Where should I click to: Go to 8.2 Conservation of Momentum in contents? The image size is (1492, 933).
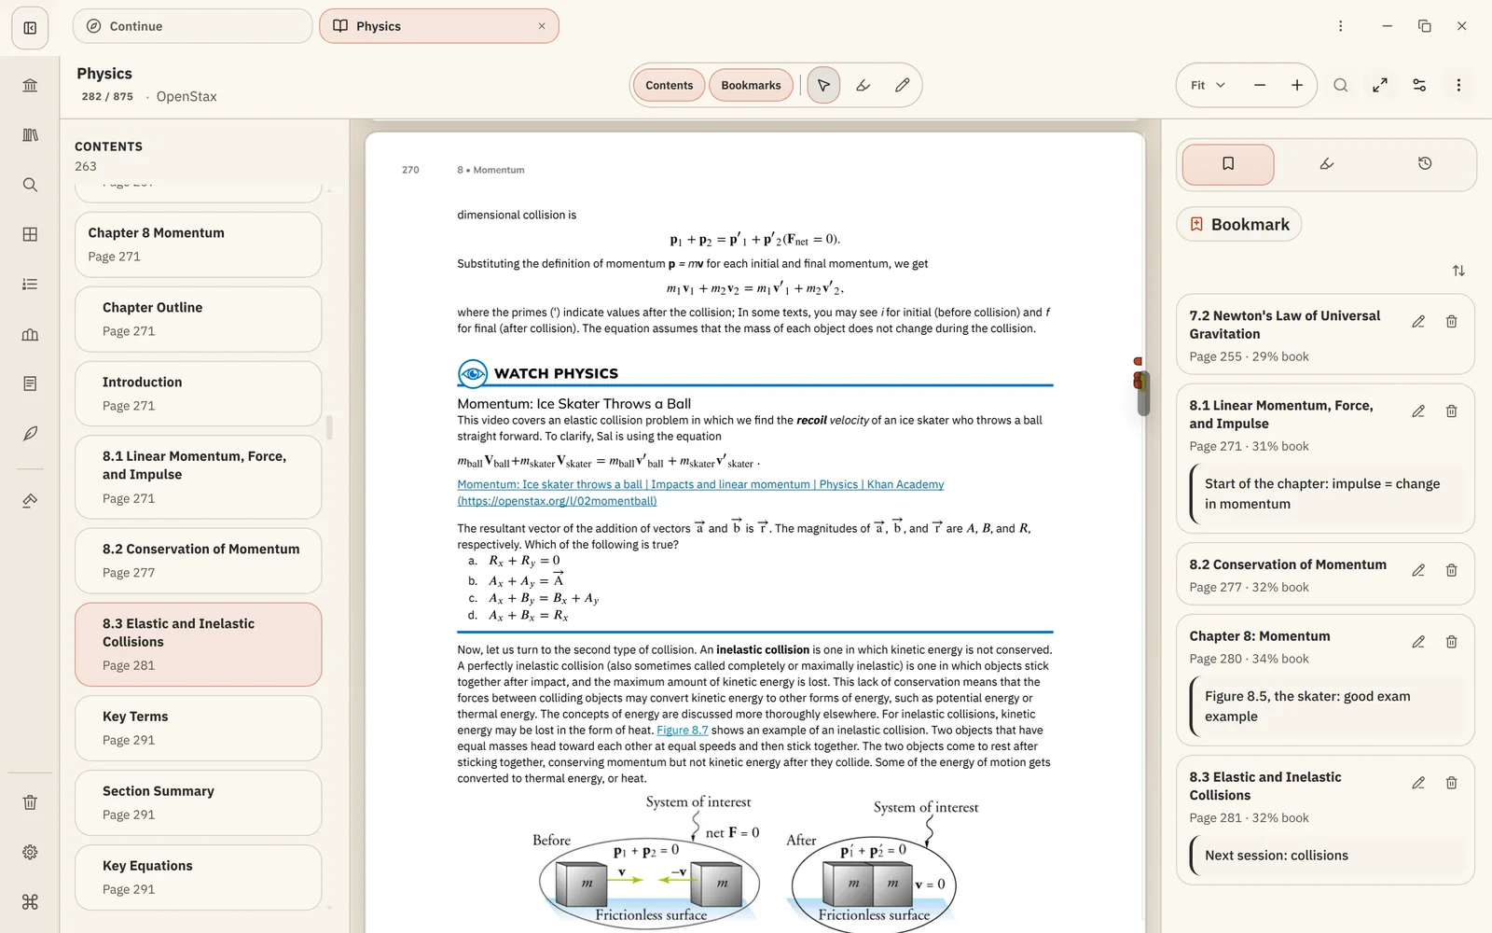(199, 561)
